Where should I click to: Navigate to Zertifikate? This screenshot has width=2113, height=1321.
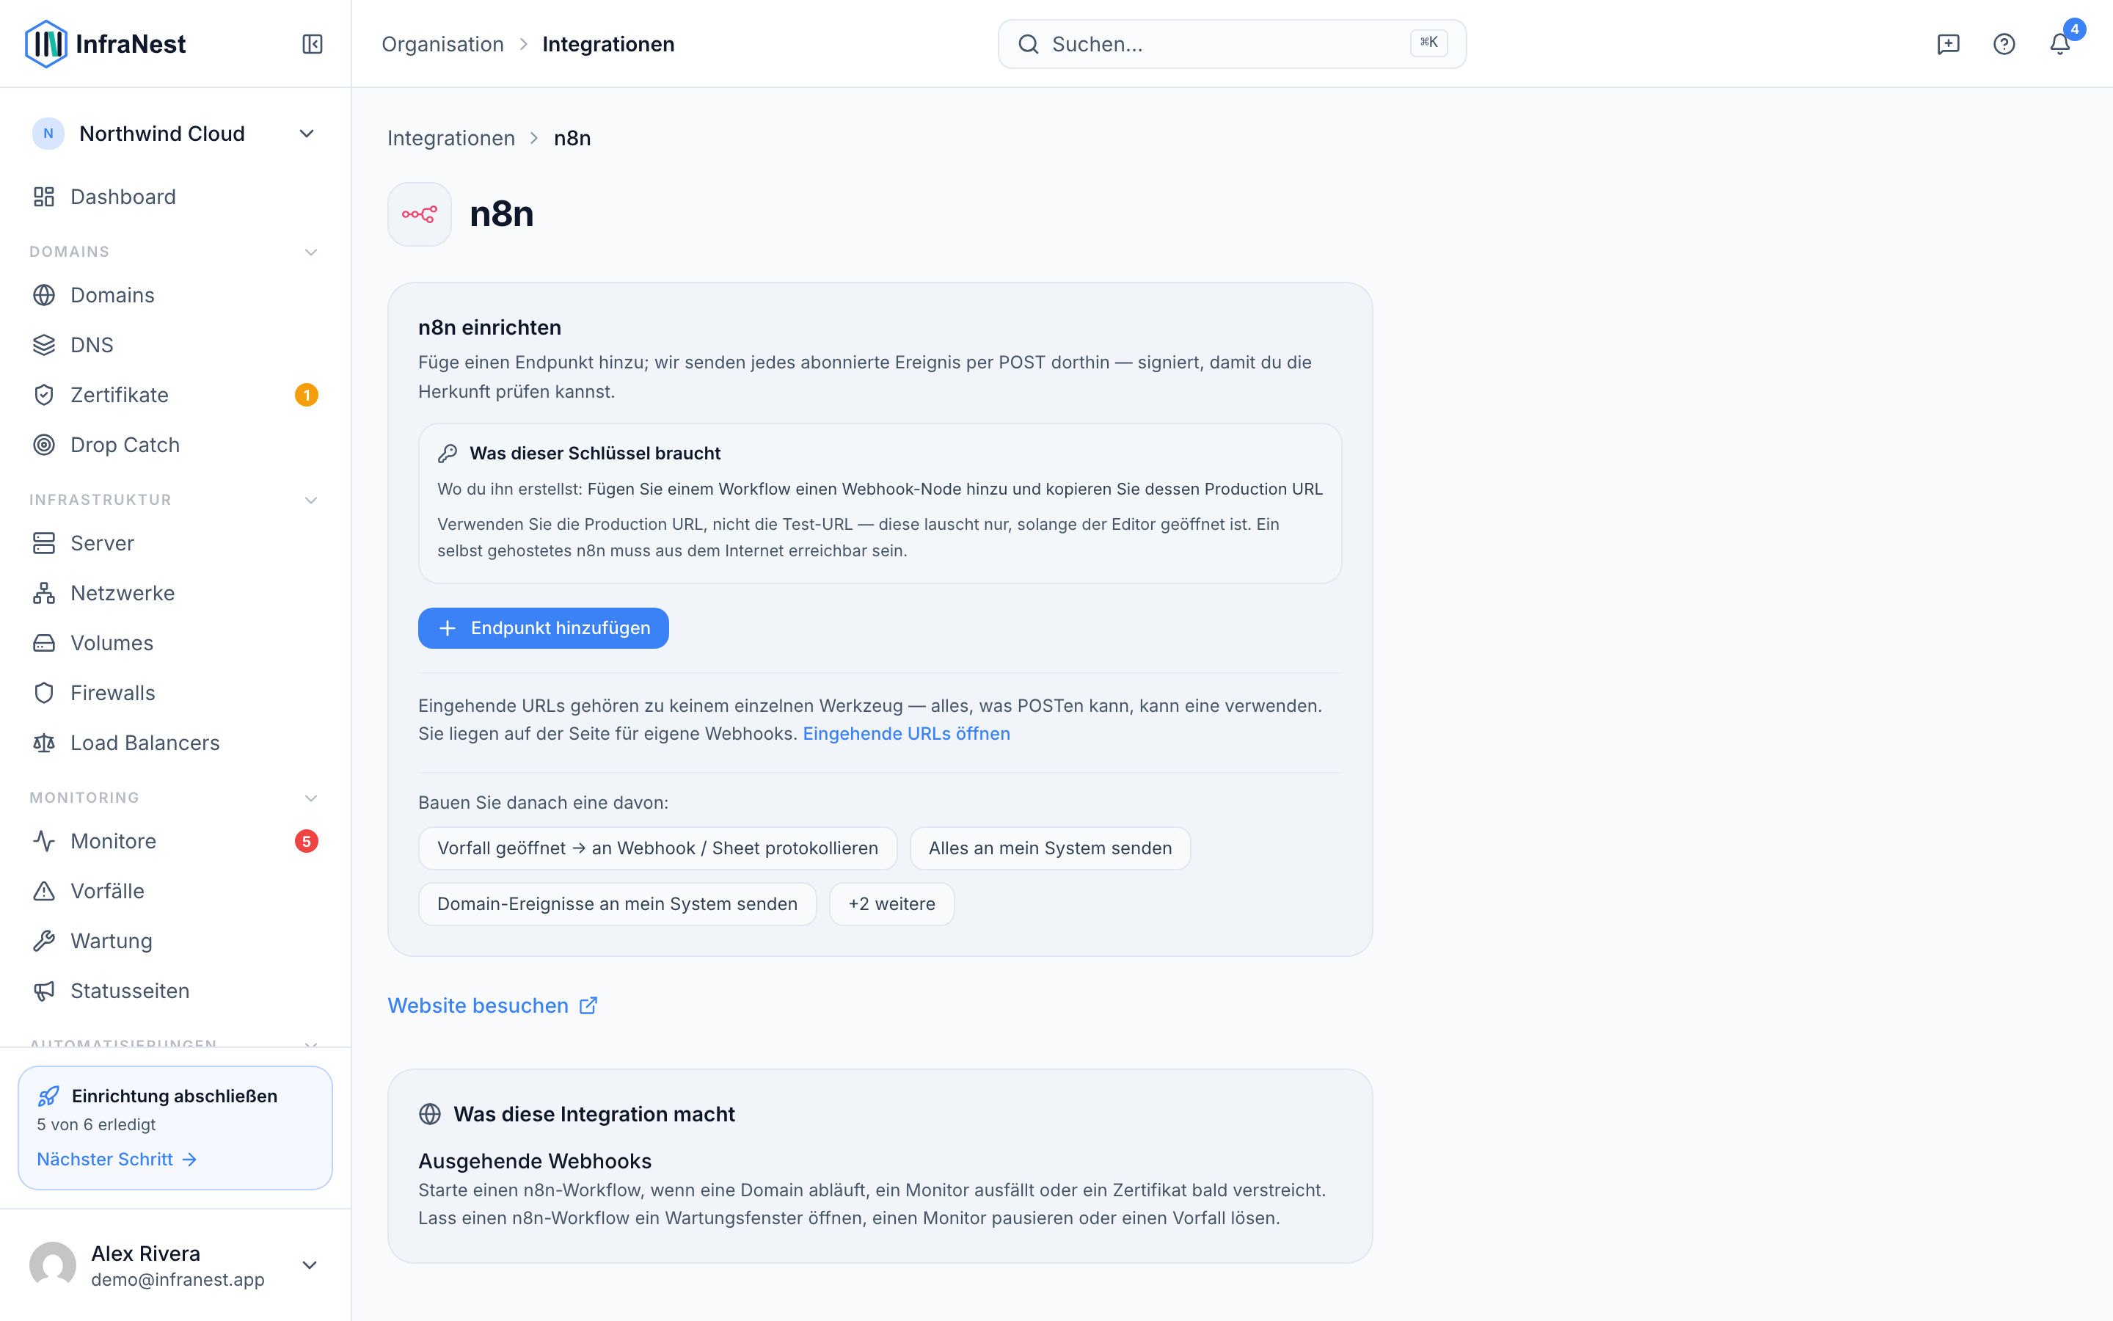tap(175, 395)
